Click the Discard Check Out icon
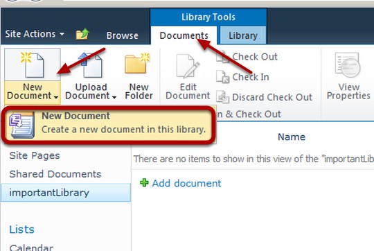Image resolution: width=374 pixels, height=251 pixels. pyautogui.click(x=222, y=97)
